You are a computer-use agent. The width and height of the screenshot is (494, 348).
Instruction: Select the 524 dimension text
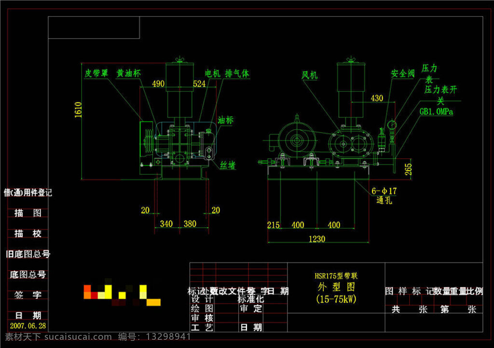pos(199,84)
